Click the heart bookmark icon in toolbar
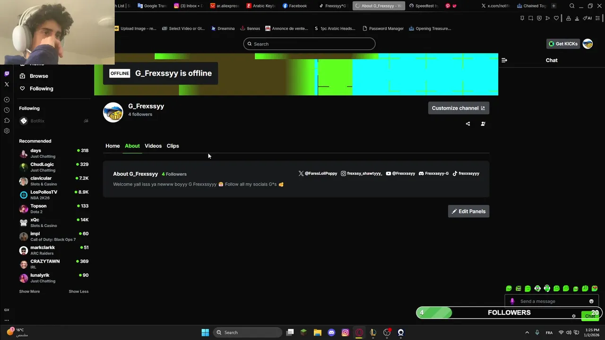 click(556, 18)
